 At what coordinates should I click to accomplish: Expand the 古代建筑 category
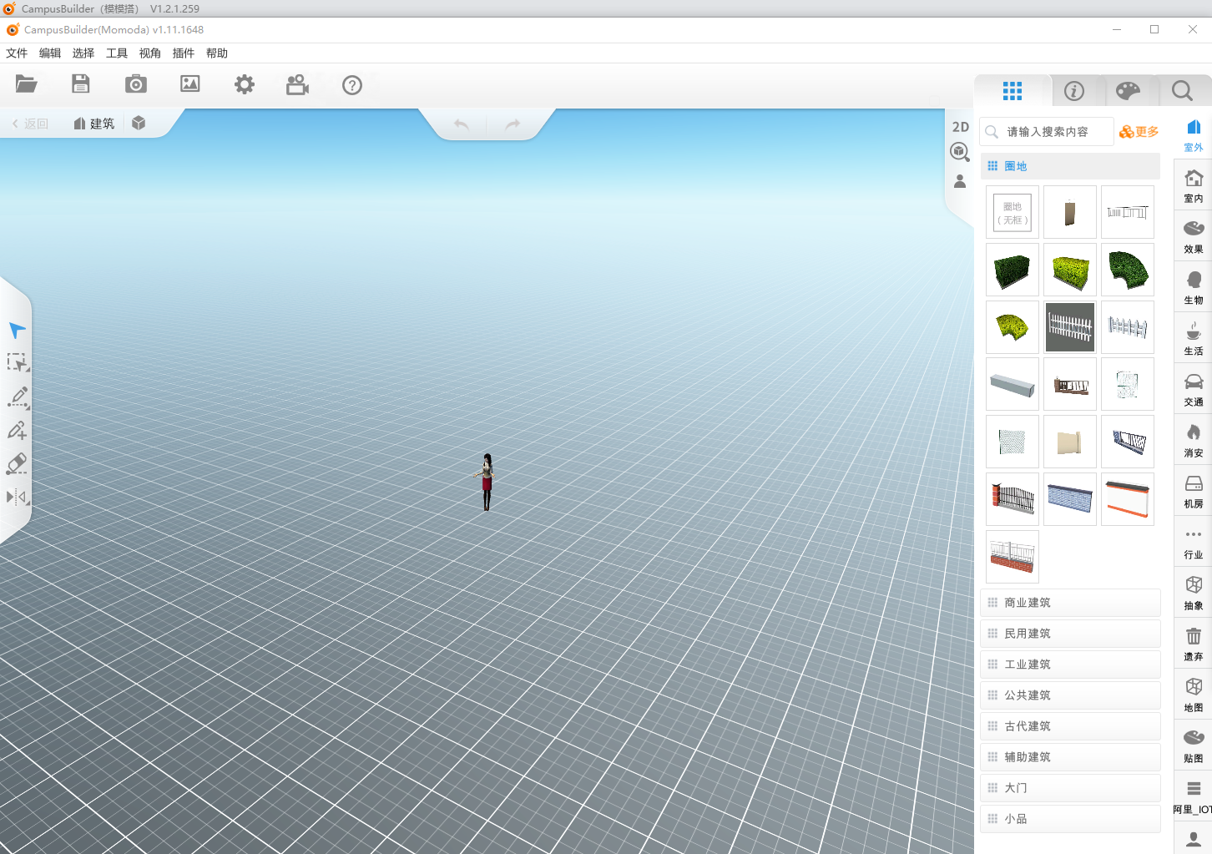click(x=1070, y=725)
